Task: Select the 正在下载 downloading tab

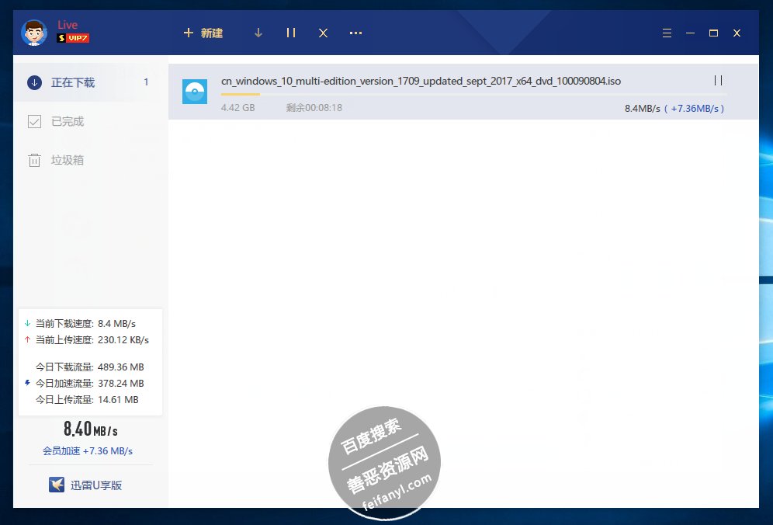Action: pyautogui.click(x=72, y=82)
